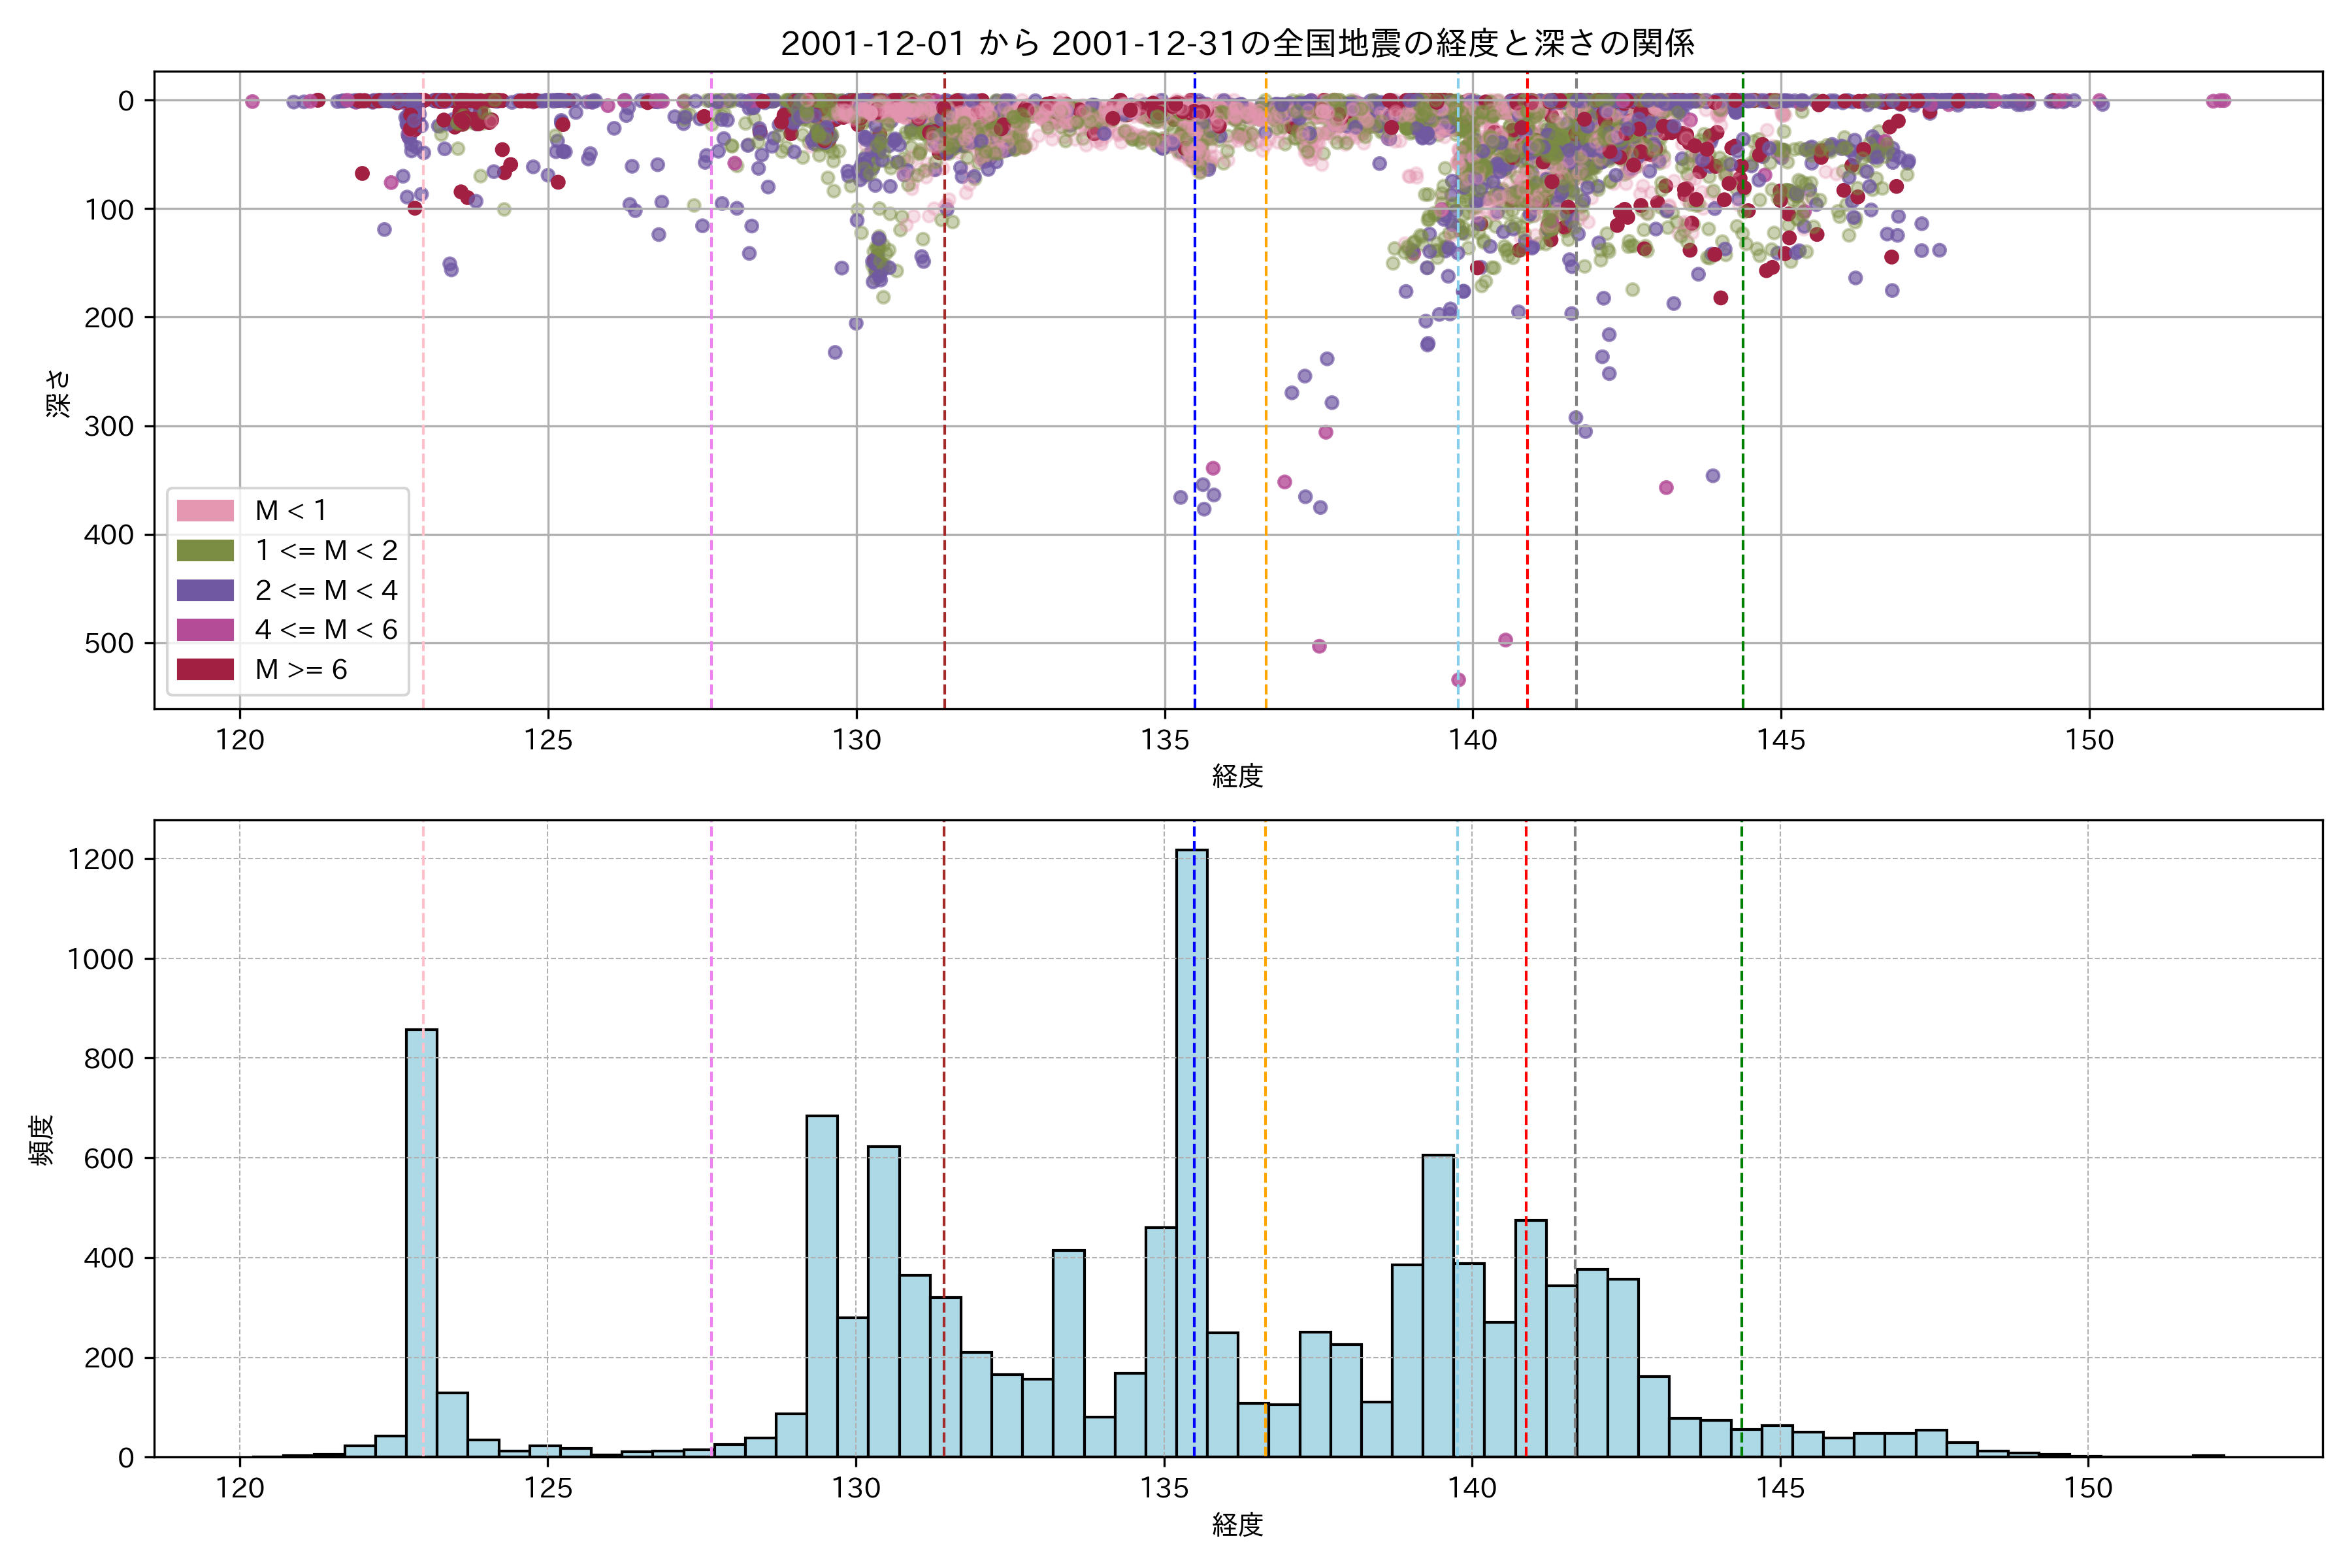Click the "M >= 6" legend label text
The image size is (2352, 1568).
click(x=301, y=670)
